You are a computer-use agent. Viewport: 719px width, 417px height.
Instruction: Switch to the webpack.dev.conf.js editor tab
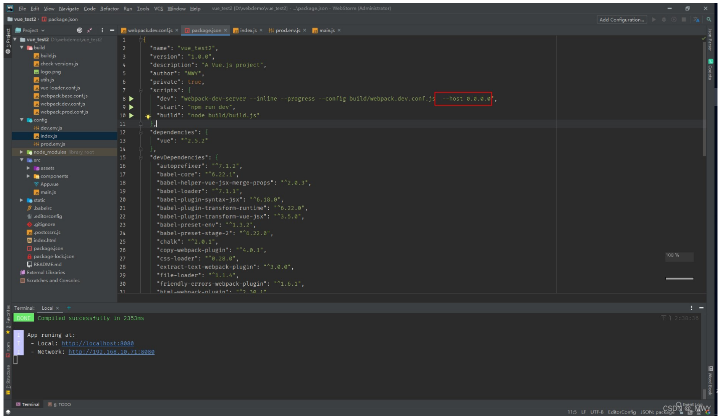[x=149, y=30]
